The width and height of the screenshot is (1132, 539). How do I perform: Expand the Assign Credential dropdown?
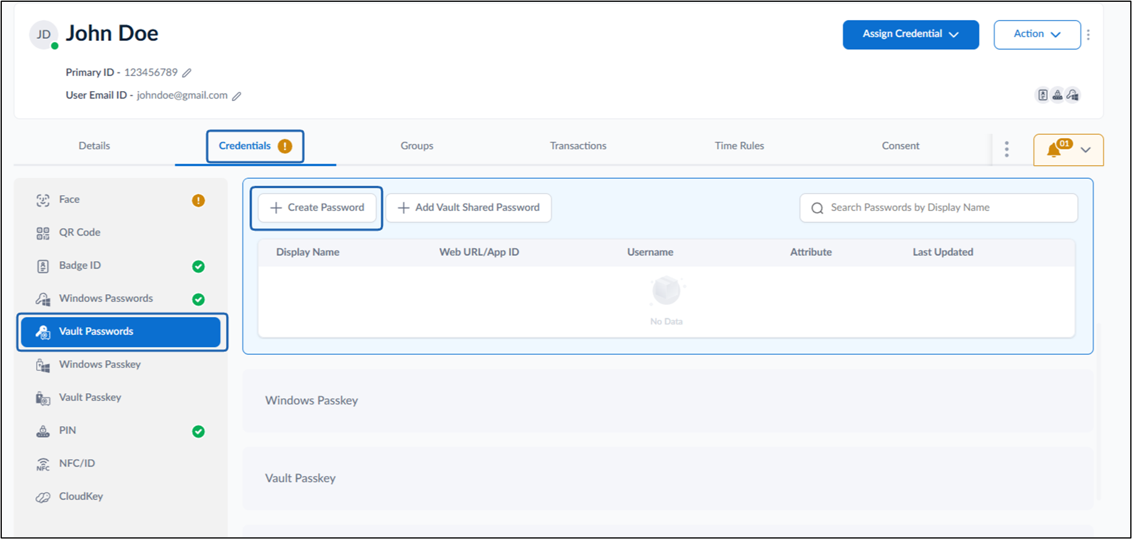911,35
